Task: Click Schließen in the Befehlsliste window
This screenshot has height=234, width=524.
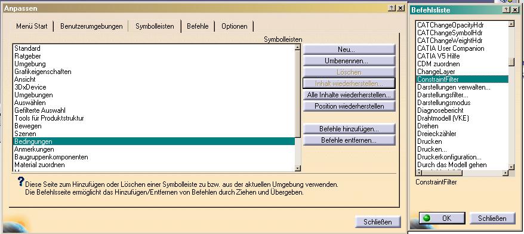Action: pos(492,218)
